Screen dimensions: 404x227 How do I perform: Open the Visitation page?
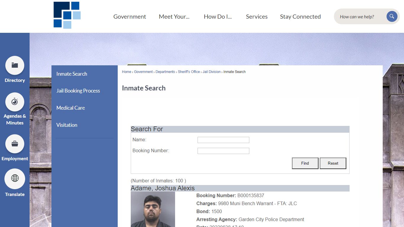[x=67, y=125]
